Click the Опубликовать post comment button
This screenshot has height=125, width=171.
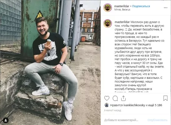click(x=158, y=120)
